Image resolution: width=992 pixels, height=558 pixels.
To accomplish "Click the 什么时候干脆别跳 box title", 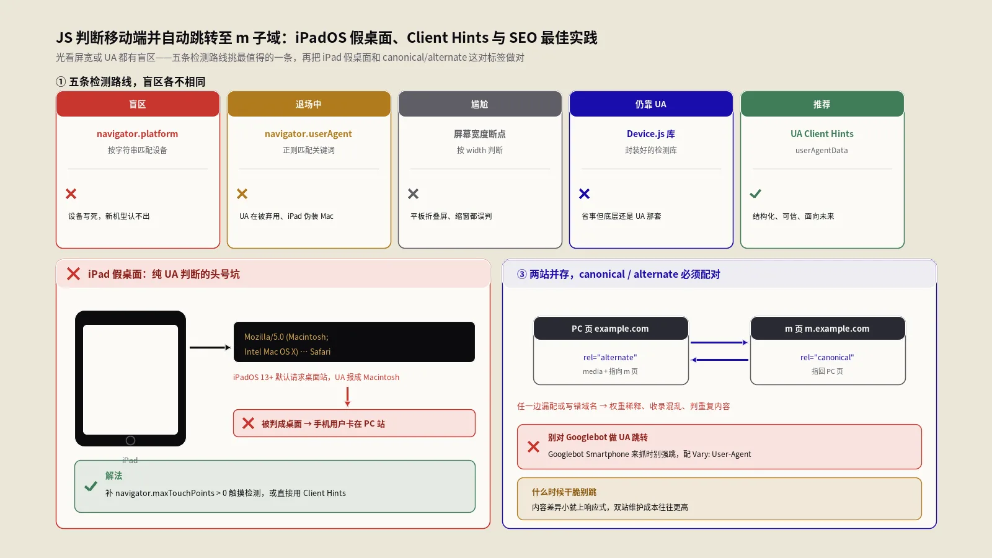I will point(564,492).
